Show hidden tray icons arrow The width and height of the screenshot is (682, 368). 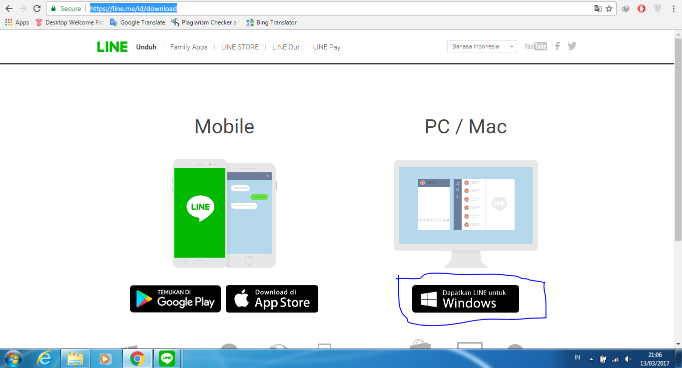592,359
